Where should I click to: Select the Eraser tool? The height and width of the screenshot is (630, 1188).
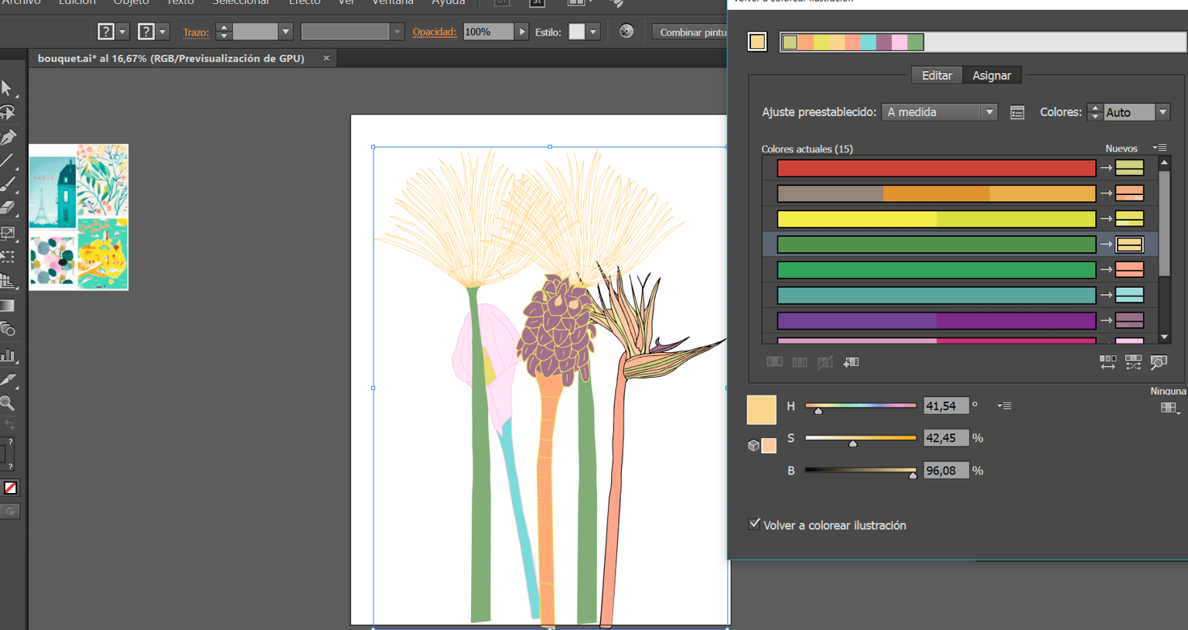[8, 208]
